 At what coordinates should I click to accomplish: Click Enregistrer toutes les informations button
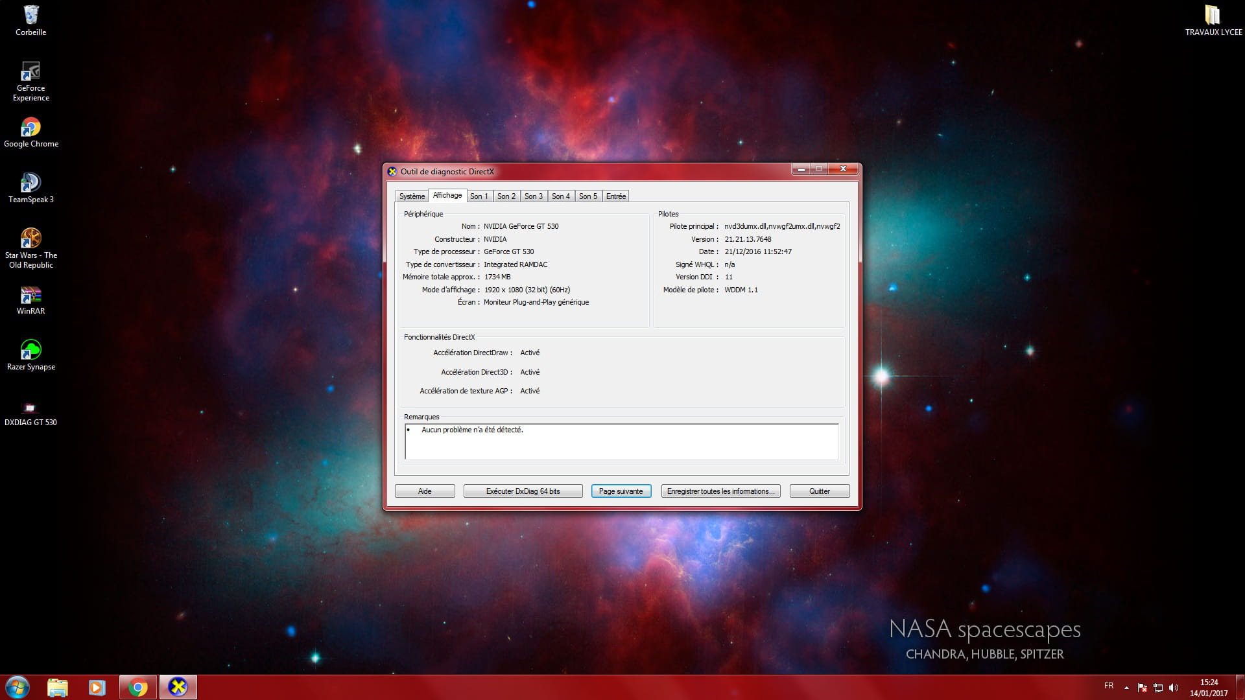pos(721,491)
